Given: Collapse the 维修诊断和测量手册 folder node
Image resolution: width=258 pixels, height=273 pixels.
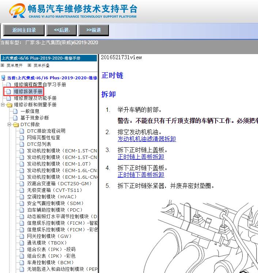Looking at the screenshot, I should pyautogui.click(x=3, y=105).
